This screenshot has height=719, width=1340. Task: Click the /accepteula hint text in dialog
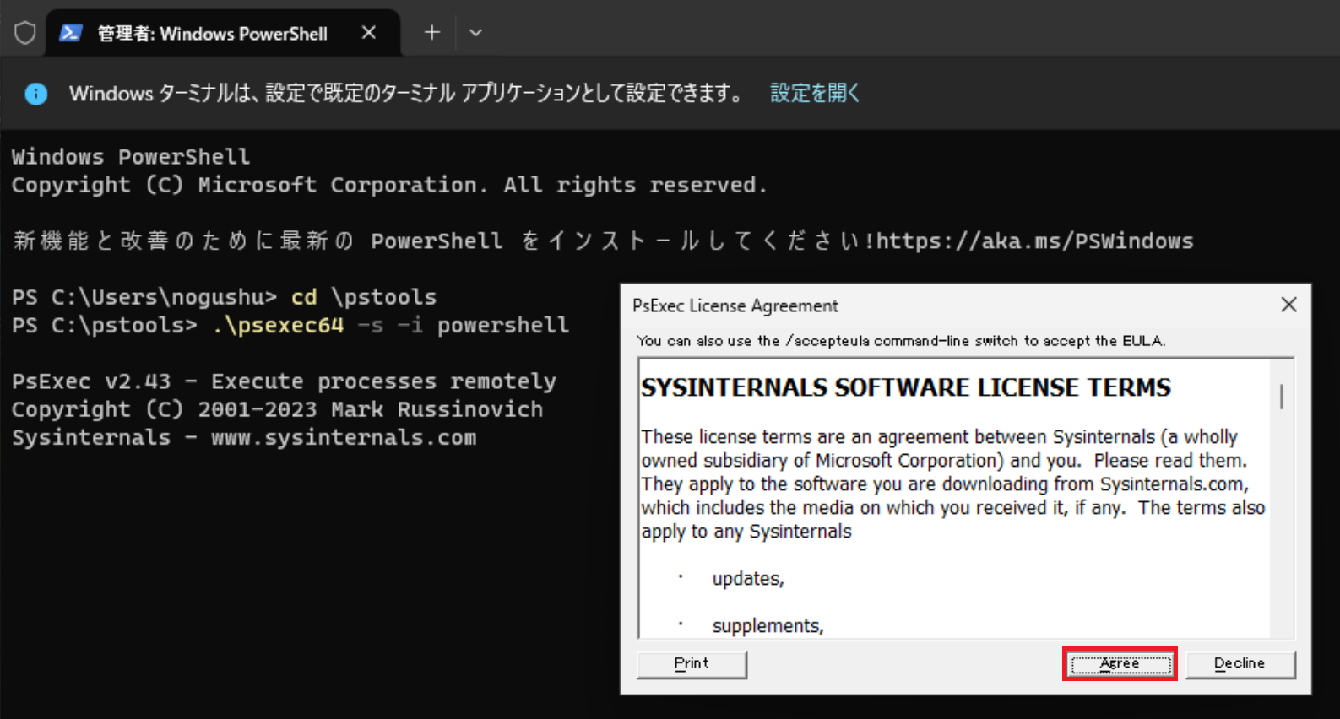pyautogui.click(x=901, y=341)
